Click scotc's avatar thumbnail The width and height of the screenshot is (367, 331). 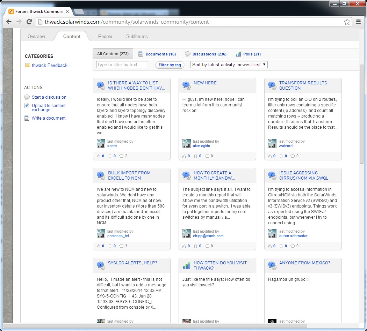point(101,143)
